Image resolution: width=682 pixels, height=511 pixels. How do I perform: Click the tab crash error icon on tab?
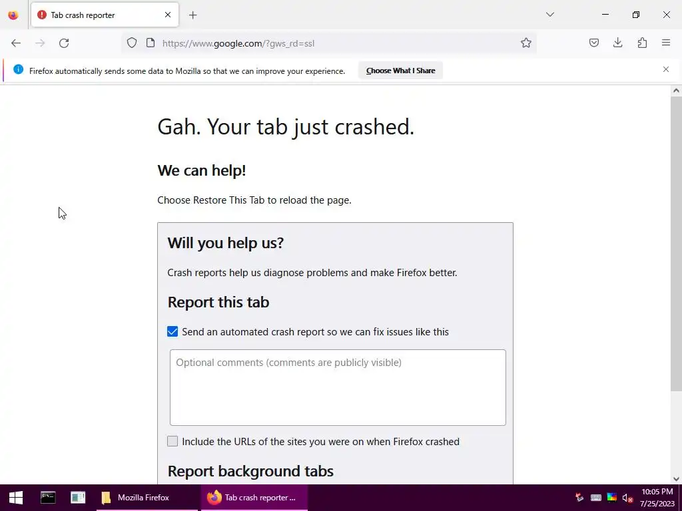coord(42,15)
